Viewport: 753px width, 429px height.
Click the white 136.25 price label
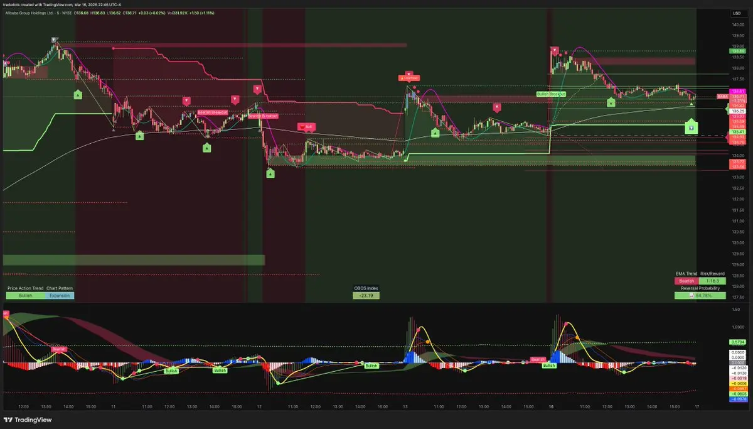tap(736, 111)
